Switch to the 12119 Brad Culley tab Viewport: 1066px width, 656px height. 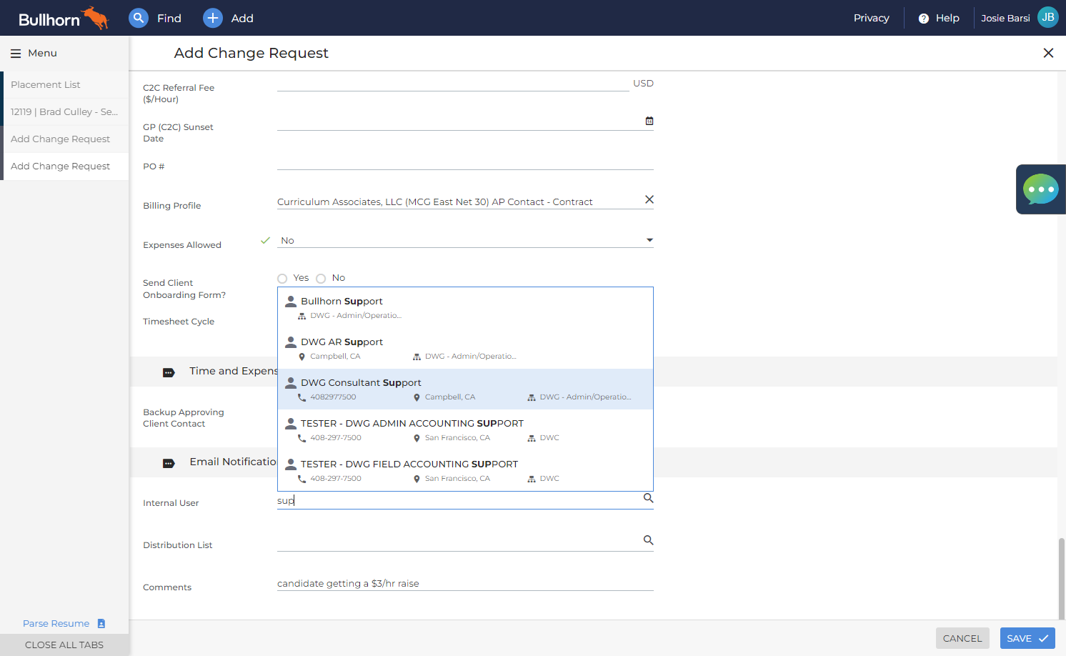click(66, 112)
